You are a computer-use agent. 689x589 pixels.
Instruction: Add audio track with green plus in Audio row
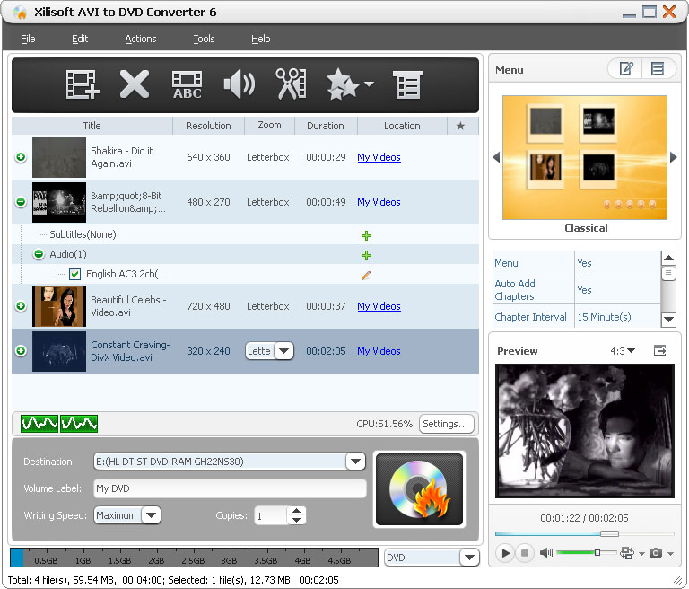coord(366,255)
